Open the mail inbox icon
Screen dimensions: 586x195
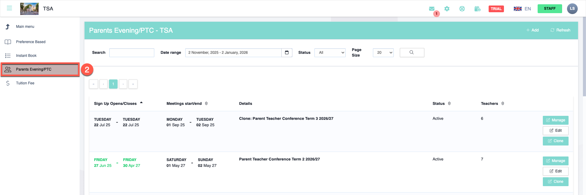[432, 9]
